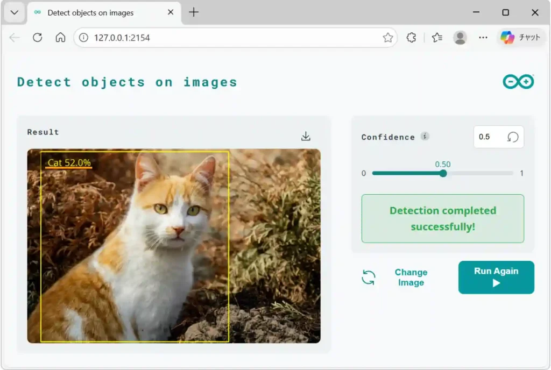Click the Arduino logo in the header

[518, 81]
